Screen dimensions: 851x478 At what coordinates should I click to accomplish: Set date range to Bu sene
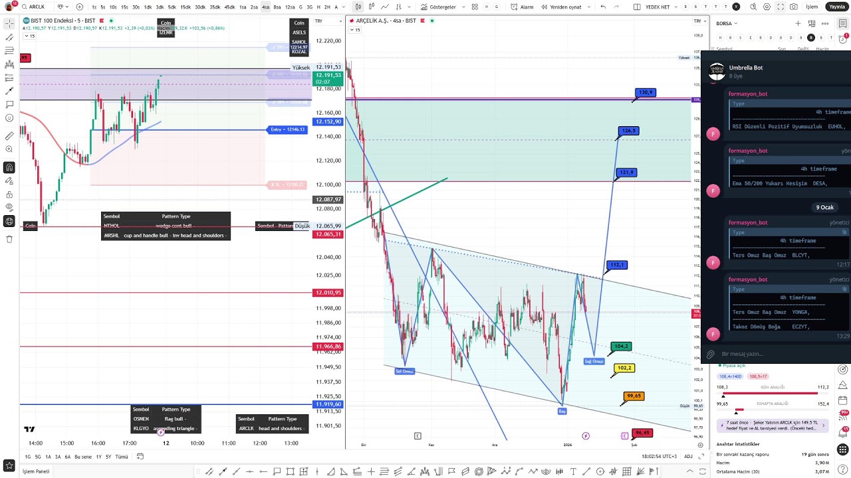coord(83,457)
